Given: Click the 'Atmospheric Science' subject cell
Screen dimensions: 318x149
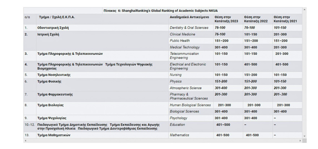Looking at the screenshot, I should coord(186,88).
